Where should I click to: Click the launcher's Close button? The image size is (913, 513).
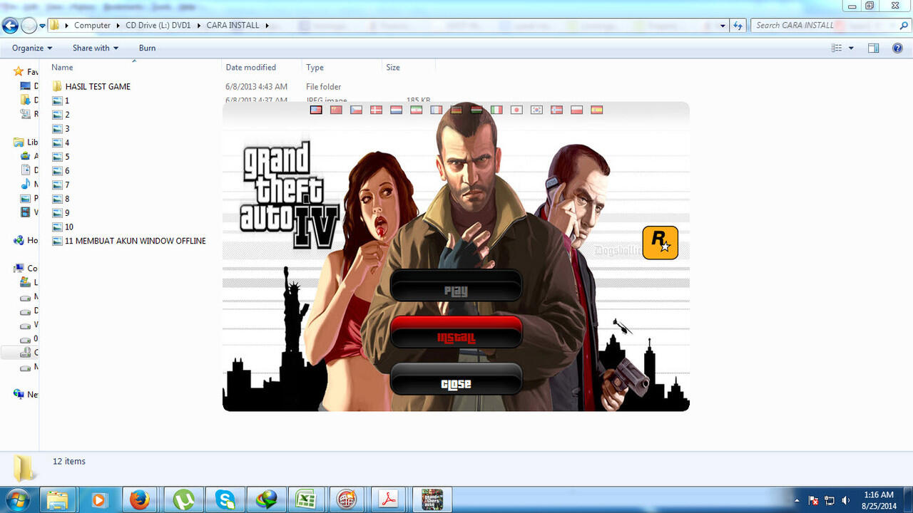point(456,378)
